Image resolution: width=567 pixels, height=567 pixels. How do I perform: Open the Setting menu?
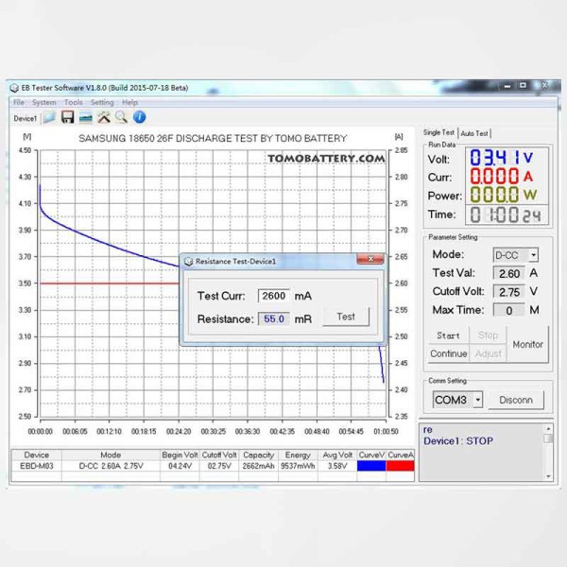(102, 102)
